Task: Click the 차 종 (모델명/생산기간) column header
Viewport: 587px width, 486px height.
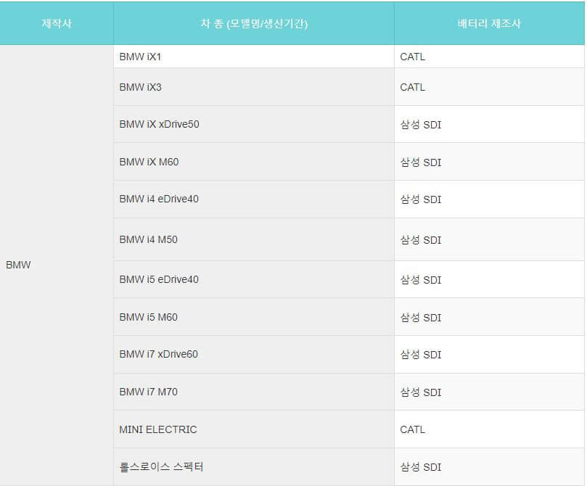Action: (254, 23)
